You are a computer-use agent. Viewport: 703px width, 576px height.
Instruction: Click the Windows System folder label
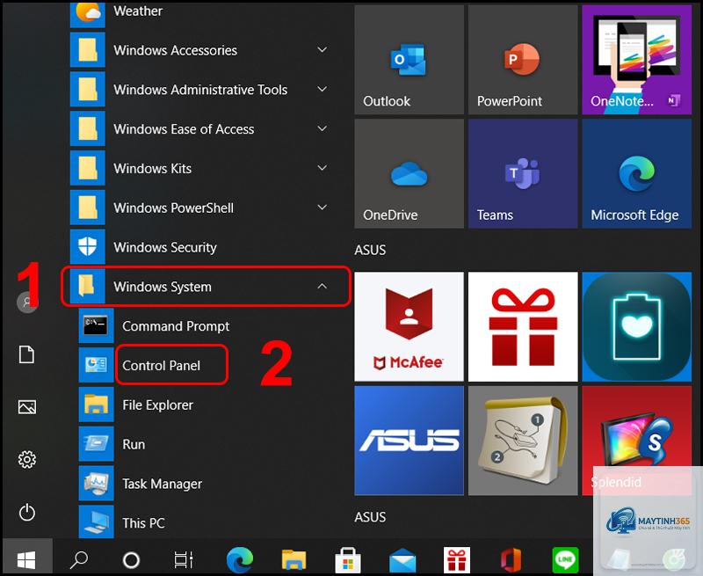[x=163, y=287]
